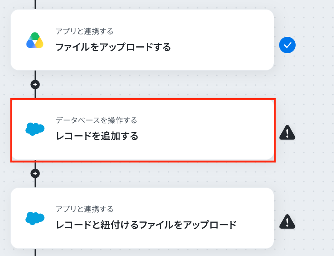Click アプリと連携する label on the Google Drive card
Screen dimensions: 334x256
tap(84, 31)
